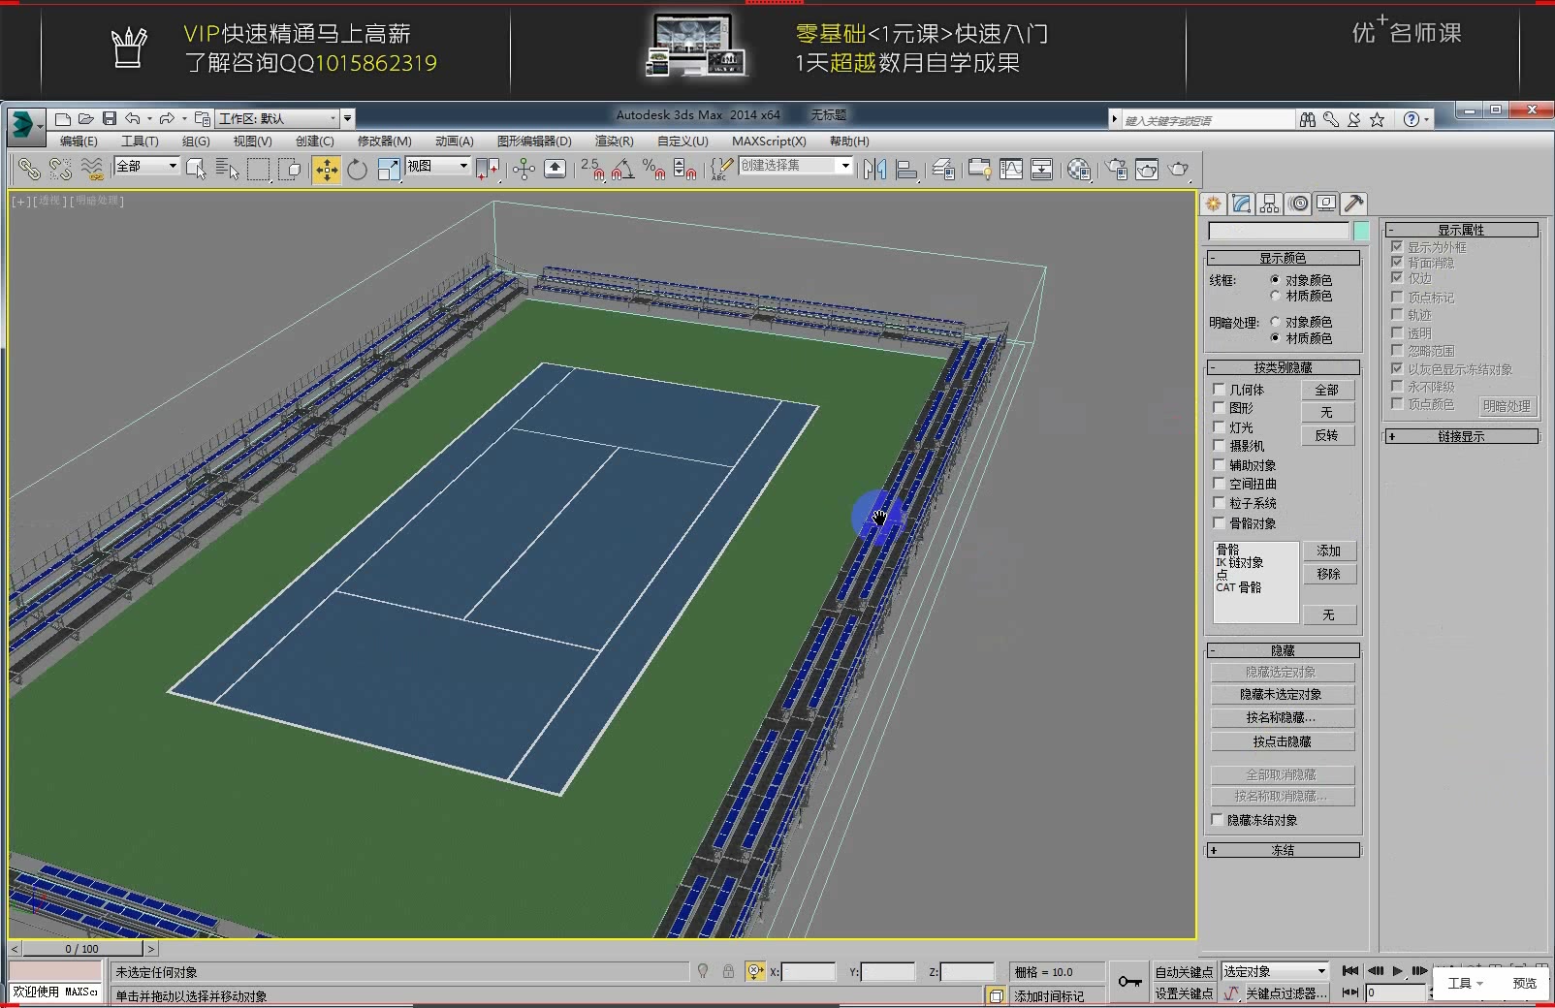The image size is (1555, 1008).
Task: Open the 选定对象 key filter dropdown
Action: [1274, 971]
